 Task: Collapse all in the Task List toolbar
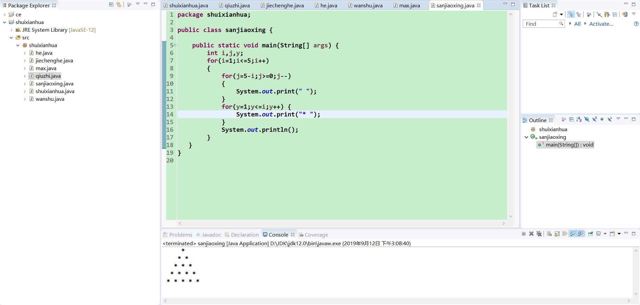pos(615,14)
